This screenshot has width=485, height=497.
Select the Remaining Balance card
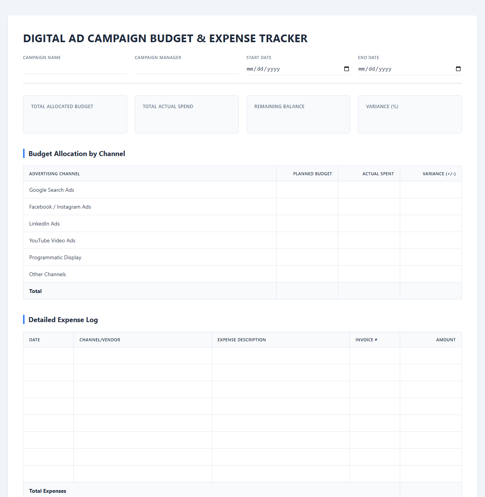coord(298,114)
